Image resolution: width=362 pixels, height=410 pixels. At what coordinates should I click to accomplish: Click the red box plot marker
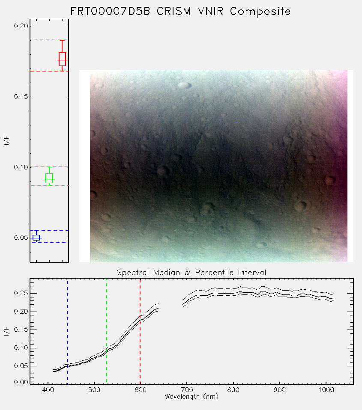tap(62, 59)
